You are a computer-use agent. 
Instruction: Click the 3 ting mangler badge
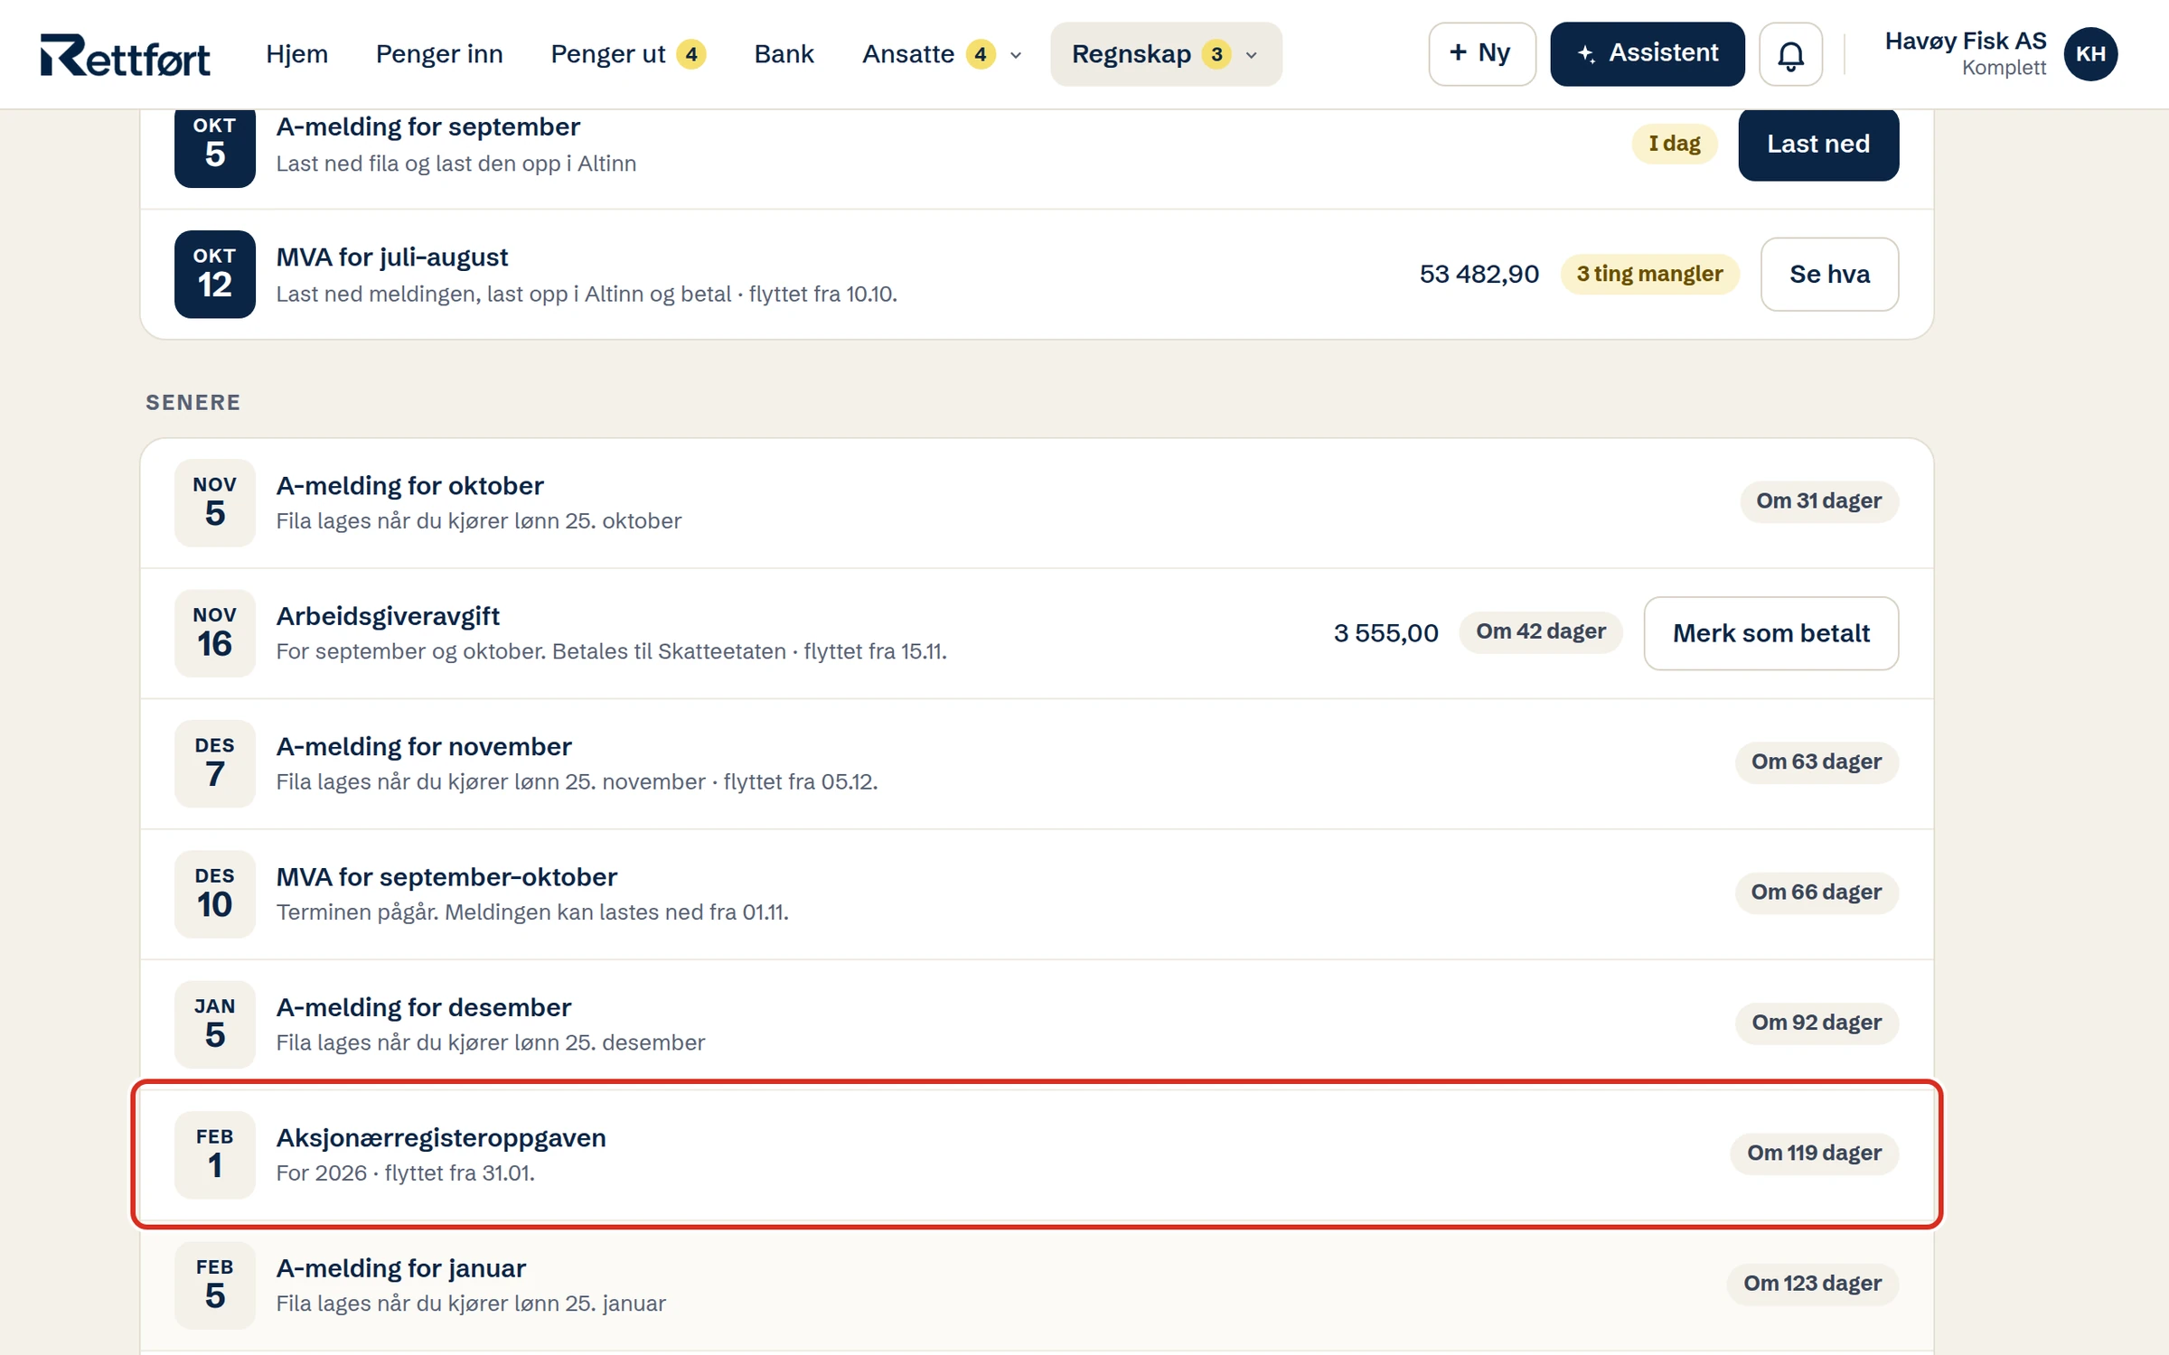tap(1649, 275)
